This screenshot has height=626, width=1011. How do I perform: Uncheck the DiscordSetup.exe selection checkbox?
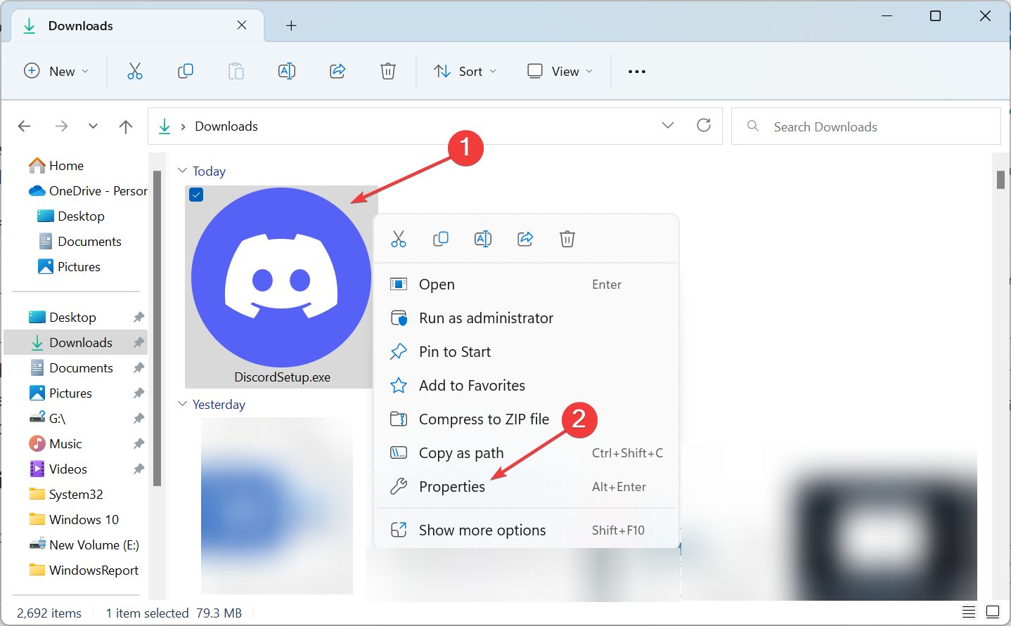tap(197, 195)
